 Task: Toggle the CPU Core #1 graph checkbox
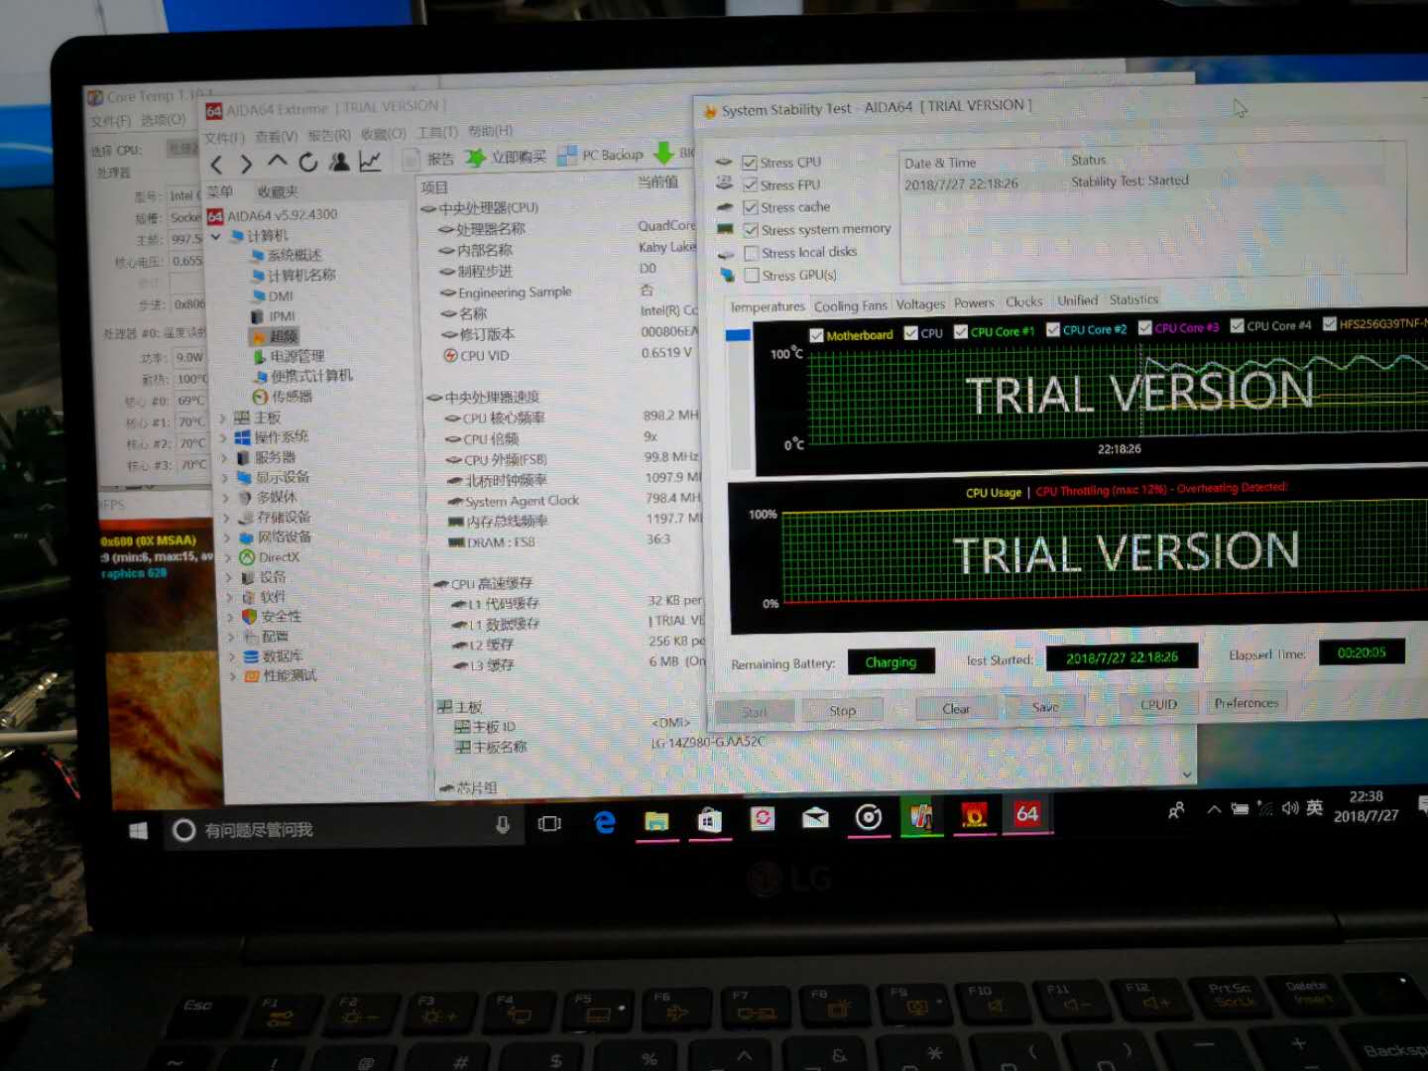[960, 332]
